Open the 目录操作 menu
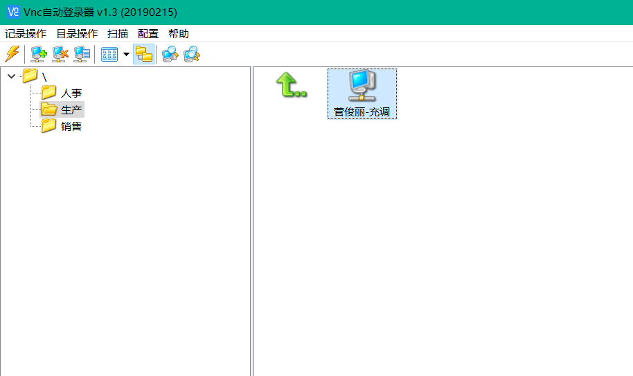633x376 pixels. coord(77,33)
